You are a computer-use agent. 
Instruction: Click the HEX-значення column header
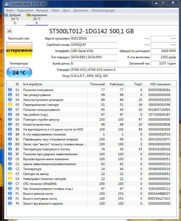(160, 84)
